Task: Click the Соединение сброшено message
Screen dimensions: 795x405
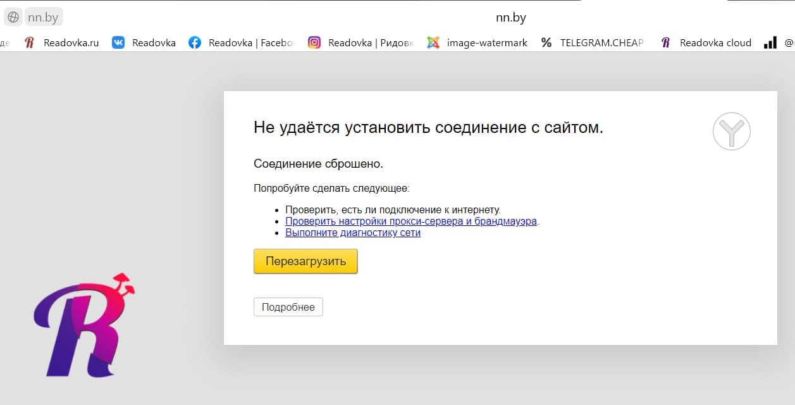Action: click(x=319, y=164)
